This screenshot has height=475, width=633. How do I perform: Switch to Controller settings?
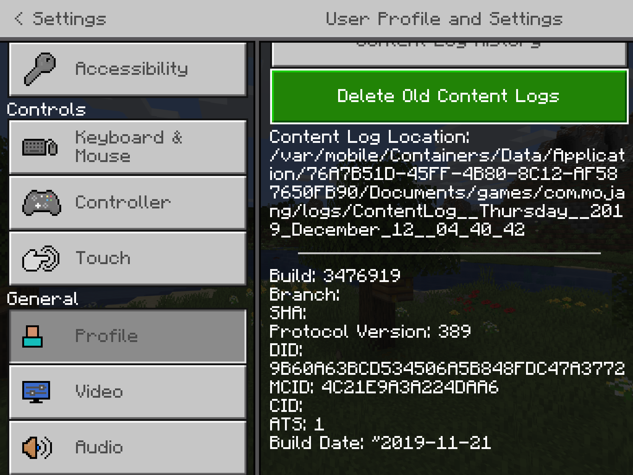click(128, 203)
